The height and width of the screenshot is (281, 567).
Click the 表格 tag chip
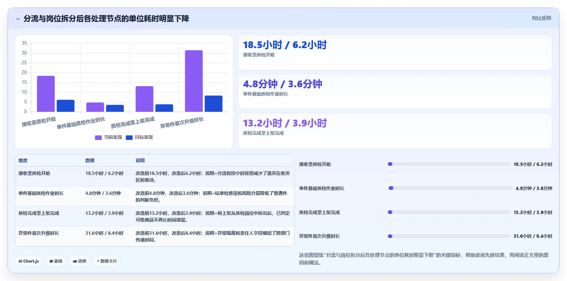pos(56,261)
